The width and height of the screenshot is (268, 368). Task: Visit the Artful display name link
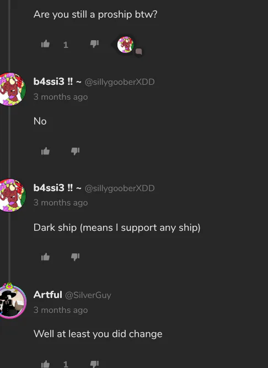click(x=47, y=295)
